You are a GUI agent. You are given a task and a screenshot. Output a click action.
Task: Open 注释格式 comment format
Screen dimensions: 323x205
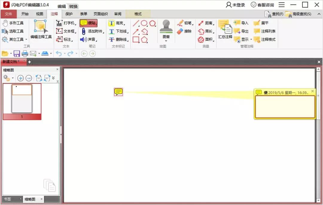tap(264, 39)
